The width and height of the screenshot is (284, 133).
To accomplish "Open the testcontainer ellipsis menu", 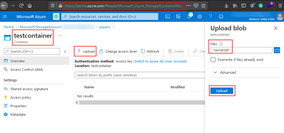I will click(x=61, y=36).
